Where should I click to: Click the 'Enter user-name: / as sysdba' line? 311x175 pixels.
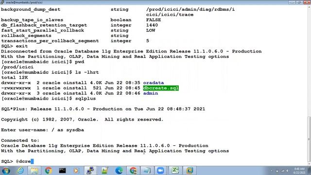tap(42, 130)
